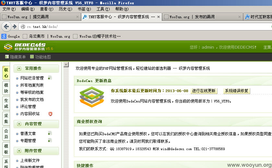Close the 提交漏洞 tab

[x=77, y=17]
